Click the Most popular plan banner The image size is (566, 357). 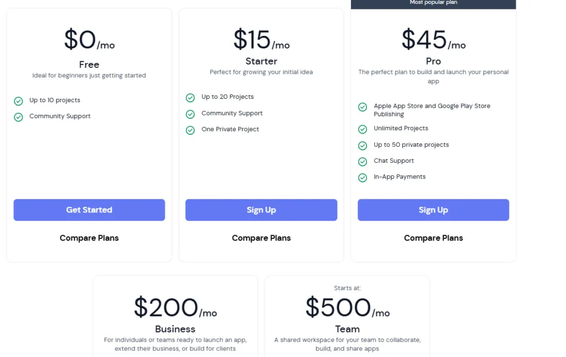coord(433,3)
